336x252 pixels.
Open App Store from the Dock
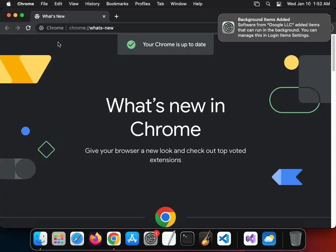(x=132, y=239)
